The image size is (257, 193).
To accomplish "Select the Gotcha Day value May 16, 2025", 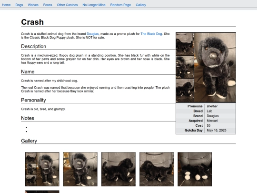I will pyautogui.click(x=217, y=130).
